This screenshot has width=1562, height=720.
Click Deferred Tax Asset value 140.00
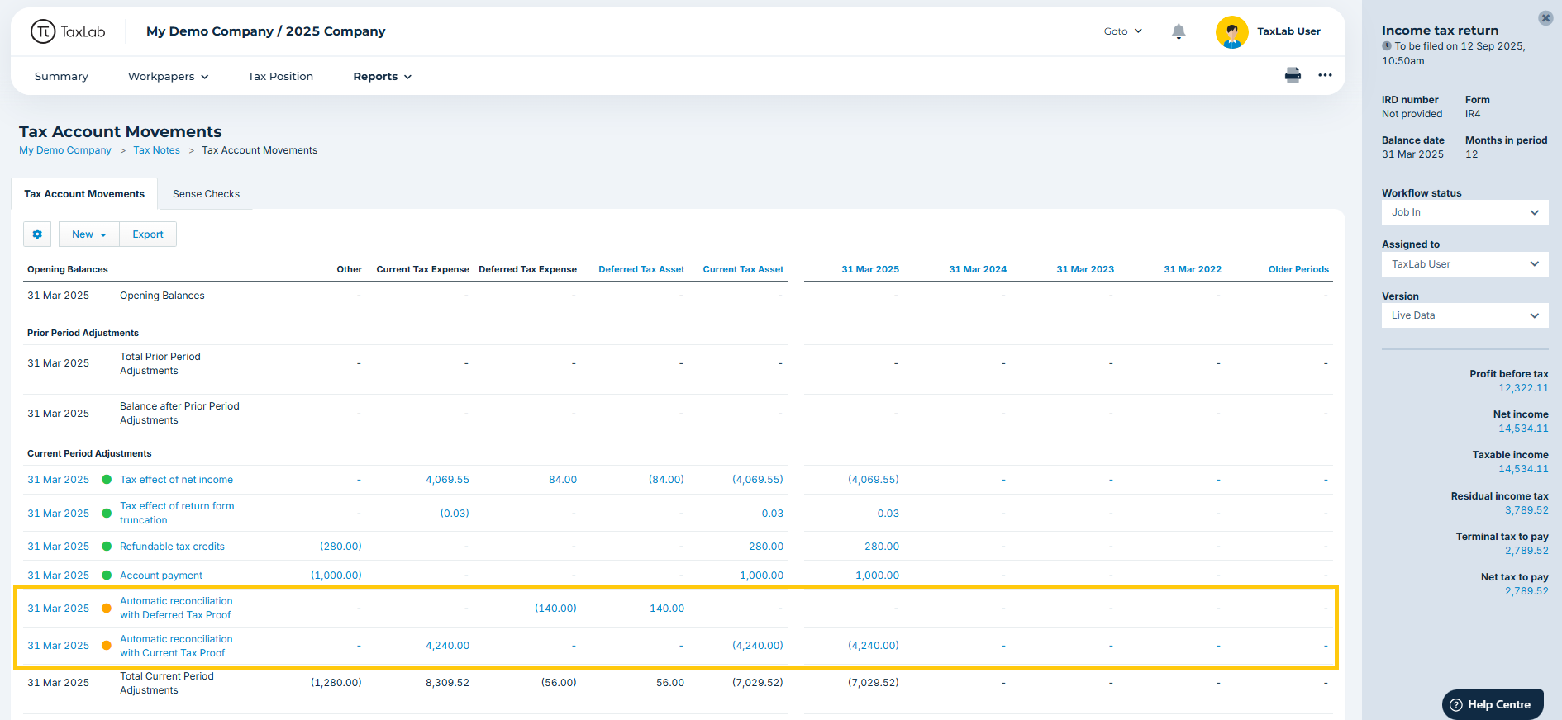[667, 609]
